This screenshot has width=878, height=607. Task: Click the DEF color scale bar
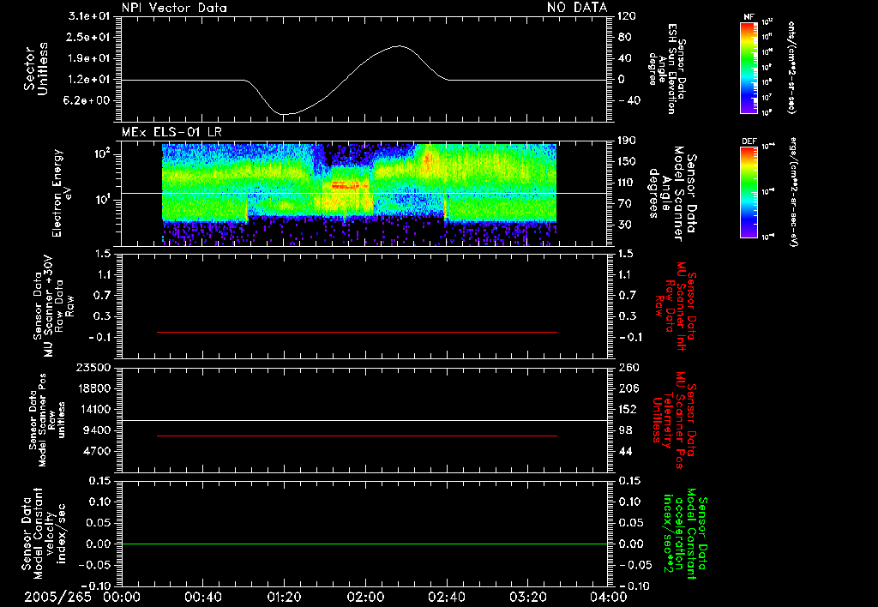(749, 192)
